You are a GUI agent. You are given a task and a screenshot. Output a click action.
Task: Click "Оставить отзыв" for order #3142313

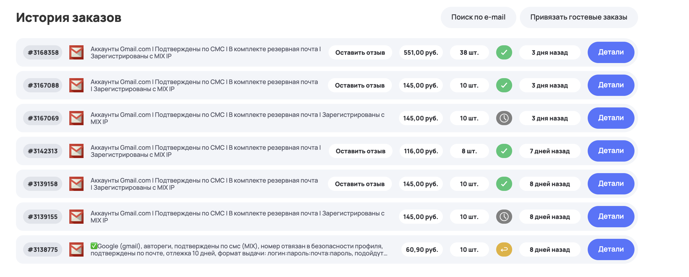[x=360, y=151]
